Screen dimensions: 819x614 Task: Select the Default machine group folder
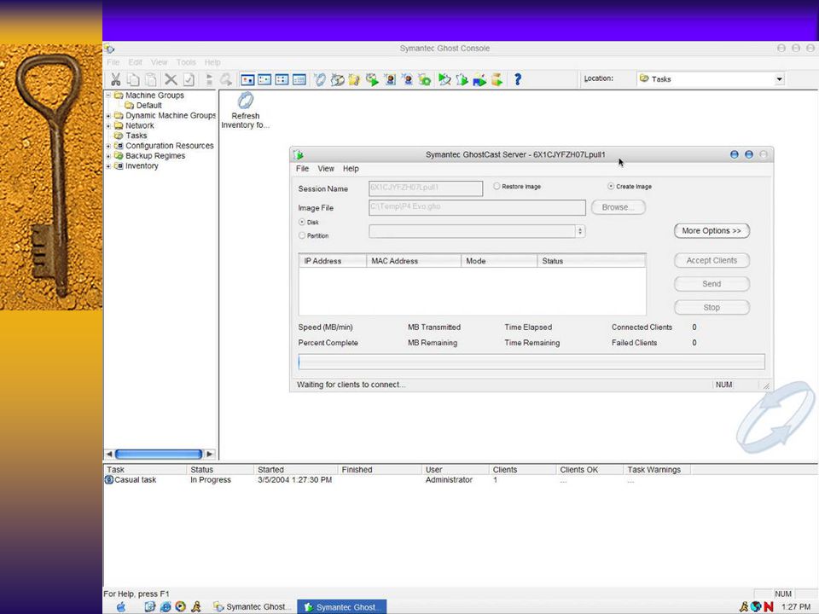pos(148,105)
